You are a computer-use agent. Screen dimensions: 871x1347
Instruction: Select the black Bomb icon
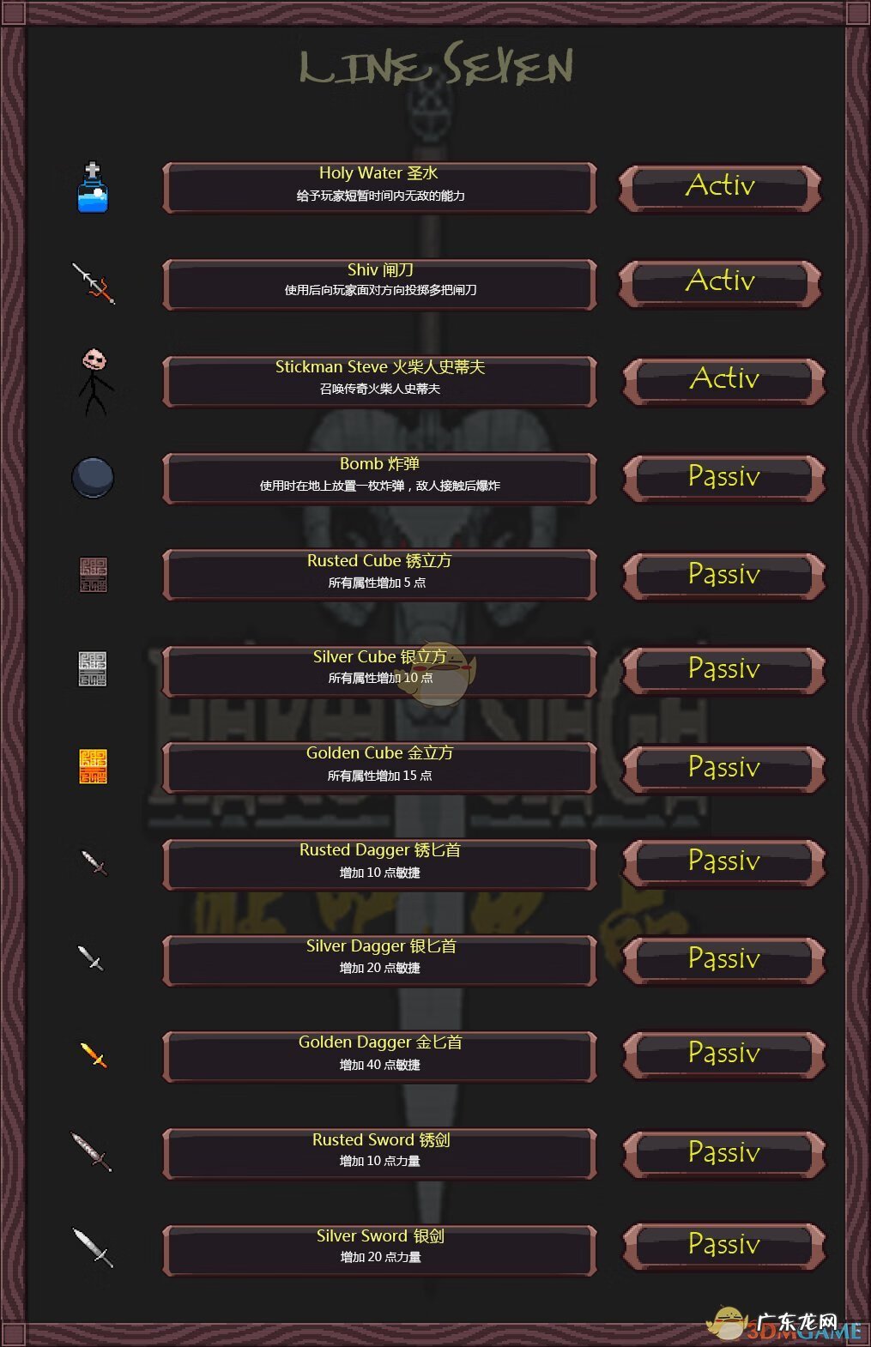coord(93,477)
